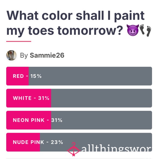Screen dimensions: 162x164
Task: Open the Sammie26 author profile link
Action: [47, 55]
